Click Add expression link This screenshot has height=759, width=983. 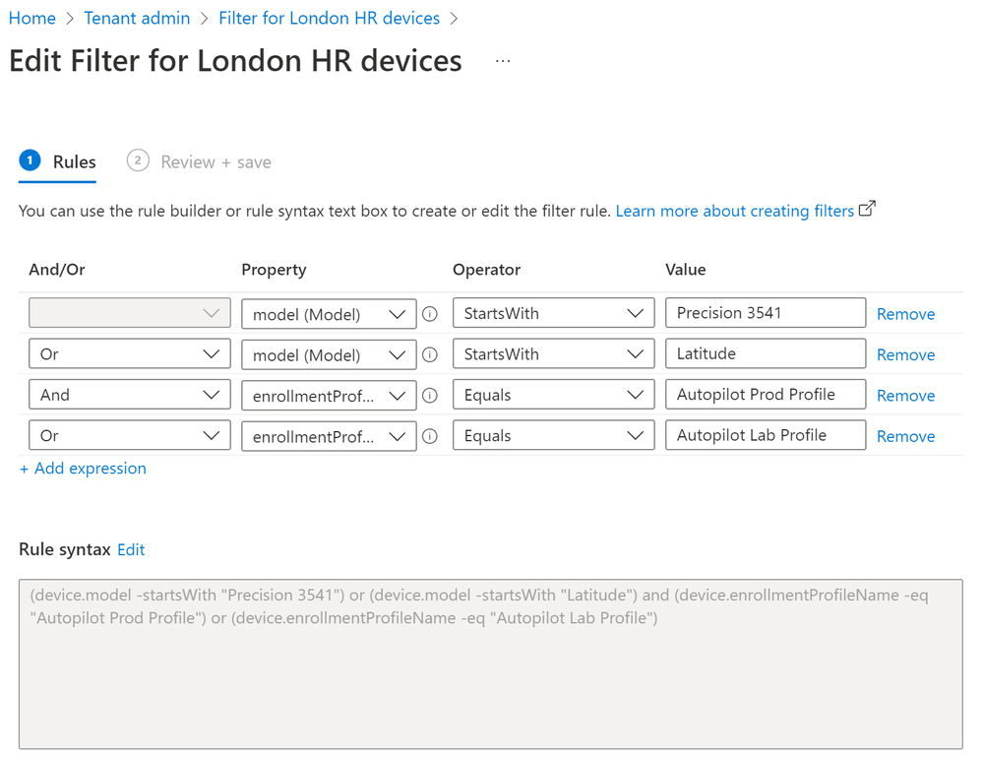83,469
